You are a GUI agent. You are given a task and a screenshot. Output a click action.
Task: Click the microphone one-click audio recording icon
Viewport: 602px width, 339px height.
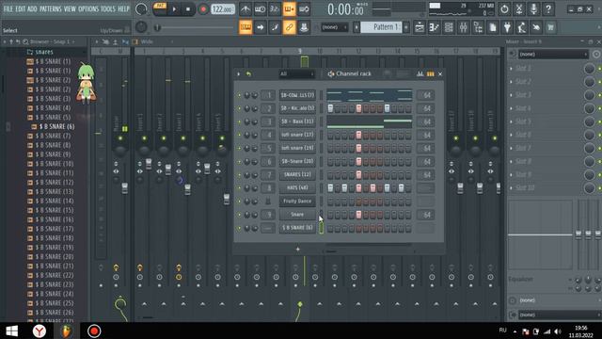coord(533,9)
